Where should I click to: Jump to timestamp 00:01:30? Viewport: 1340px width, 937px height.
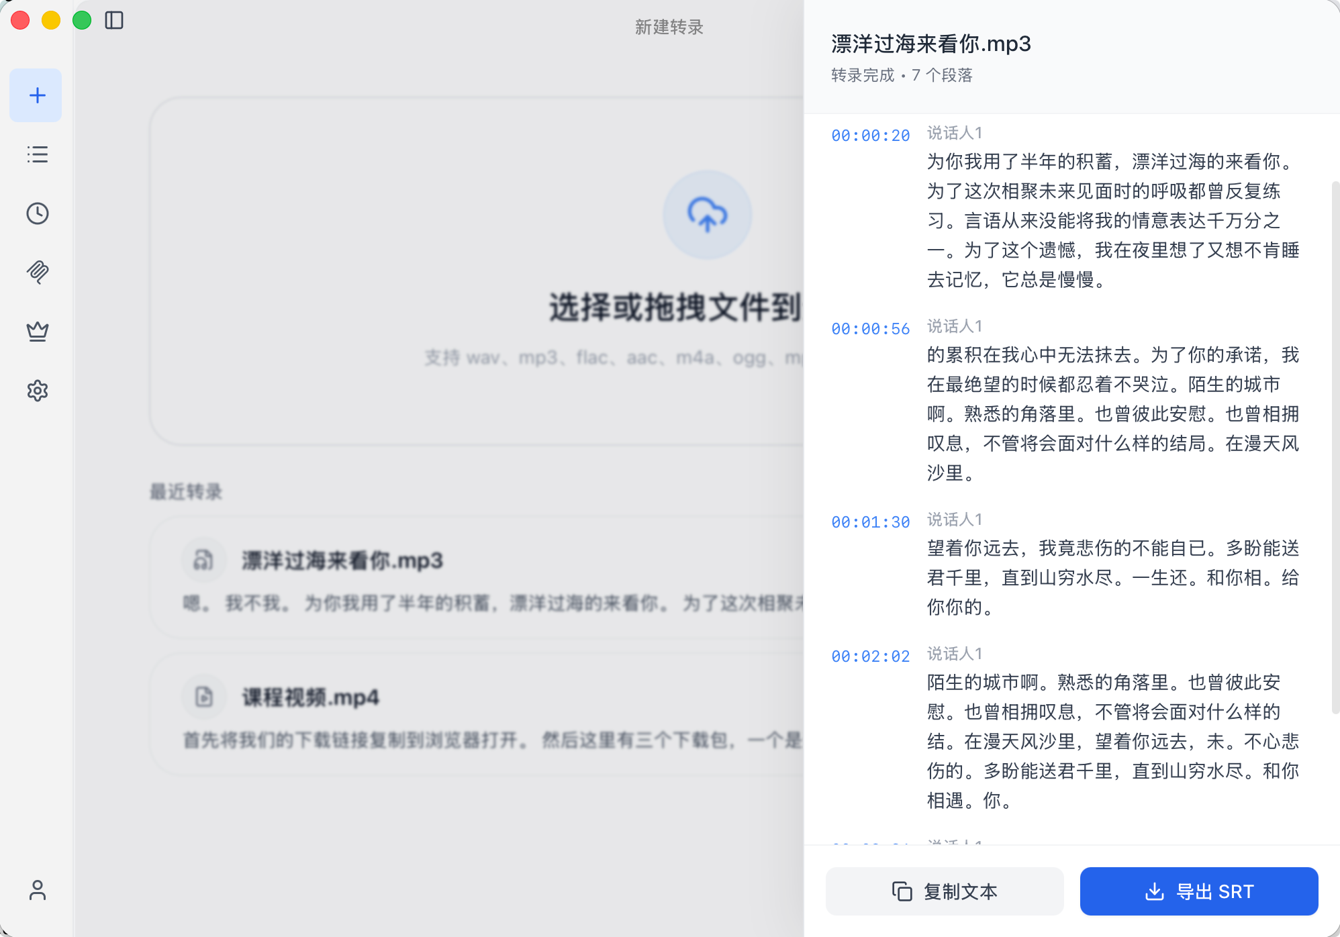tap(870, 522)
